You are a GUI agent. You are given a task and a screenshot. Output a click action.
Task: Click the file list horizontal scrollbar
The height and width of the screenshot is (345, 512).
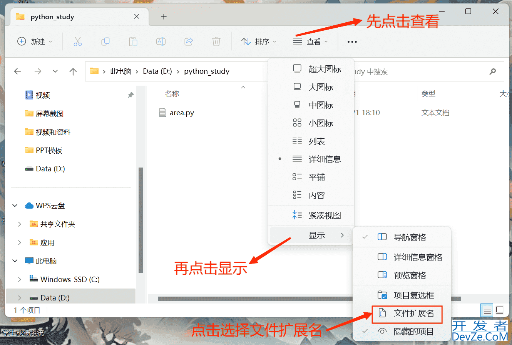(x=309, y=299)
